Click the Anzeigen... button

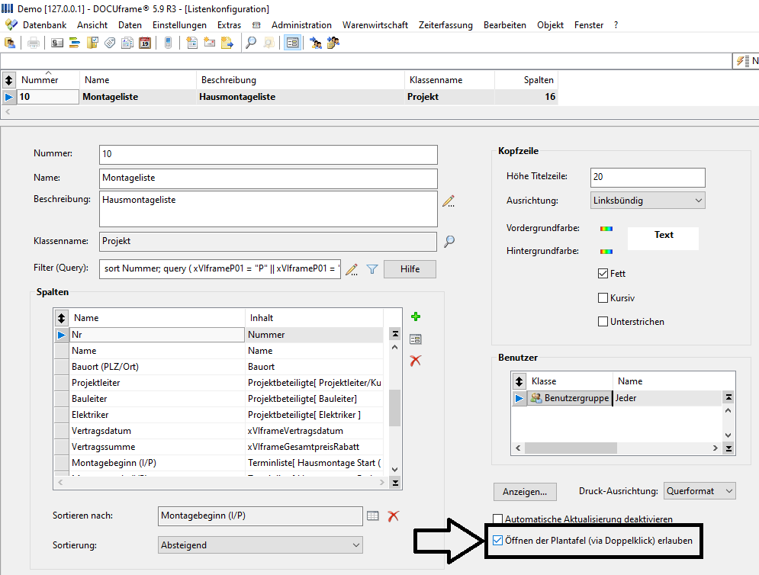(x=525, y=492)
